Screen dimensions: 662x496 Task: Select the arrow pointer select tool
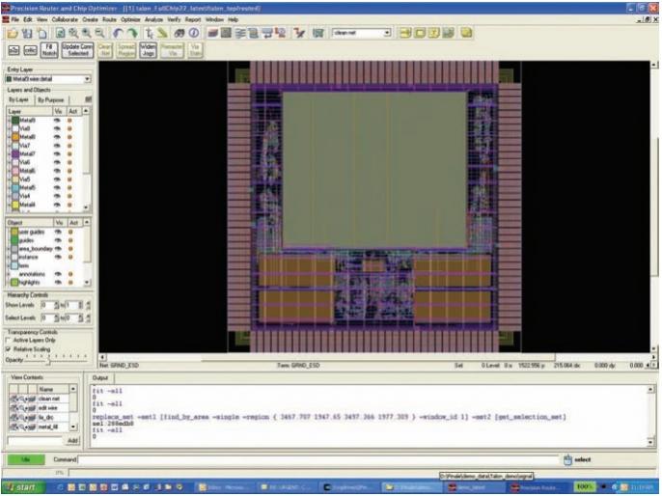[149, 33]
